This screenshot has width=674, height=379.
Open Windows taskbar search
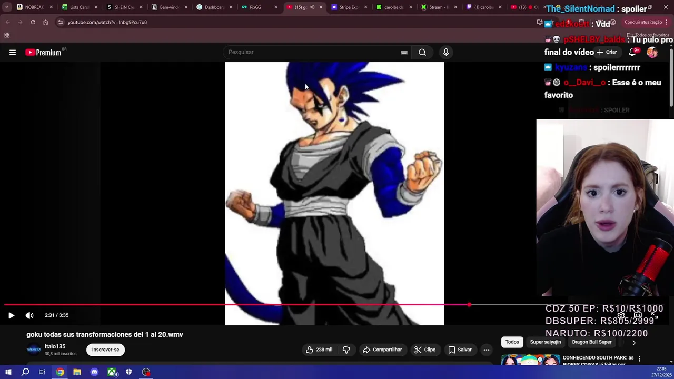(x=25, y=372)
